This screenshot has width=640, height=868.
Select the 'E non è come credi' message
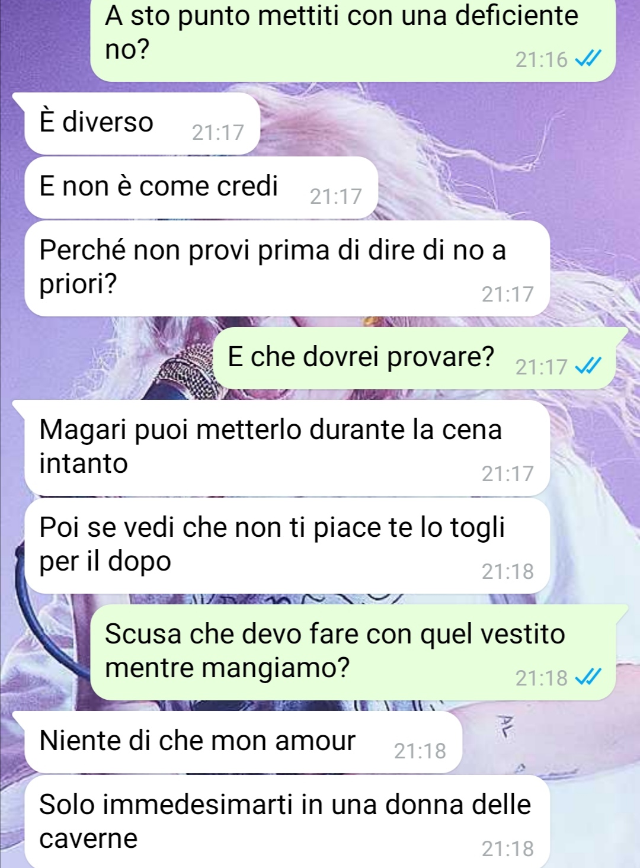pyautogui.click(x=201, y=187)
